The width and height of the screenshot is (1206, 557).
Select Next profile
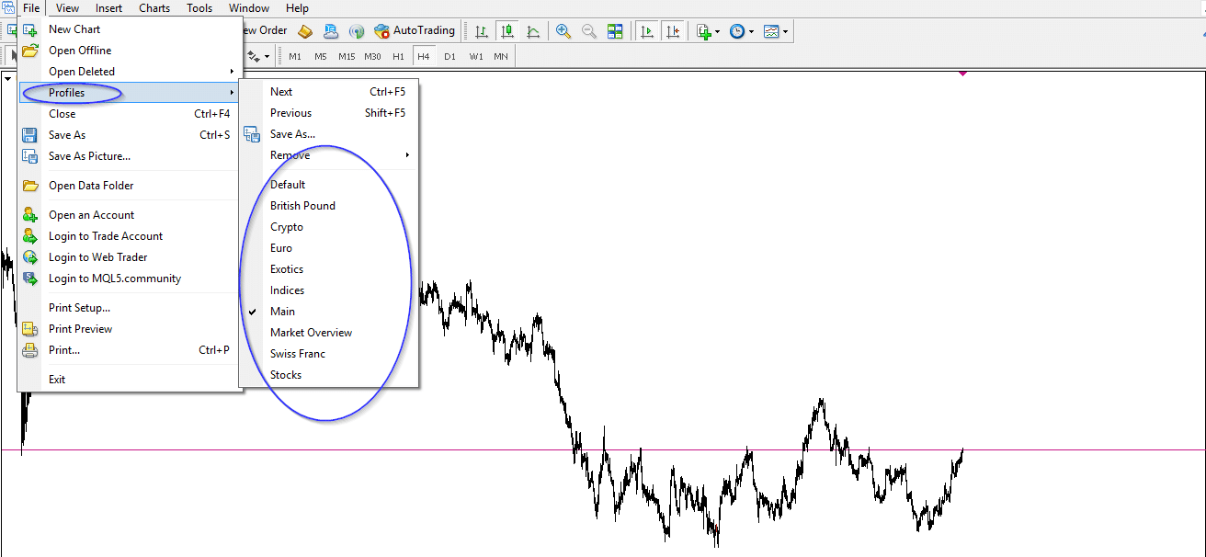(x=328, y=92)
